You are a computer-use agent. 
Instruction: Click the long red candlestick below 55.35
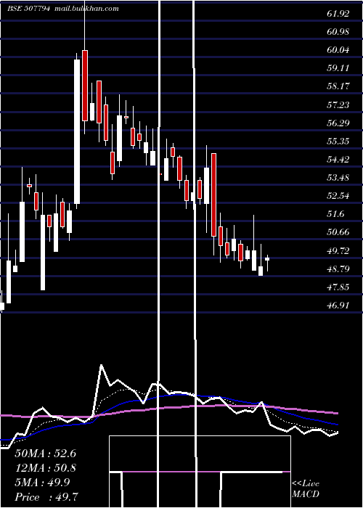pos(213,194)
